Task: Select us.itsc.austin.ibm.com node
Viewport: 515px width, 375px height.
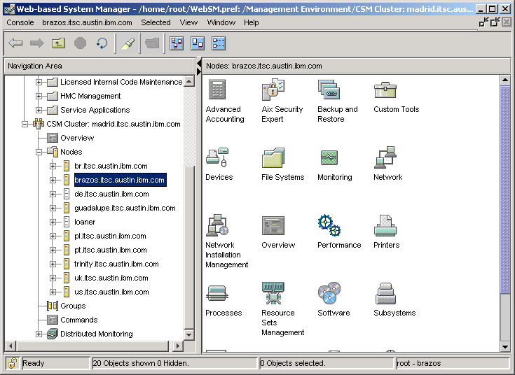Action: click(111, 292)
